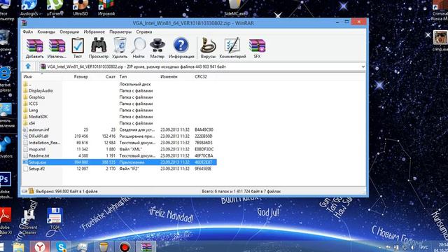Open the uTorrent desktop shortcut
This screenshot has height=252, width=448.
[x=55, y=8]
